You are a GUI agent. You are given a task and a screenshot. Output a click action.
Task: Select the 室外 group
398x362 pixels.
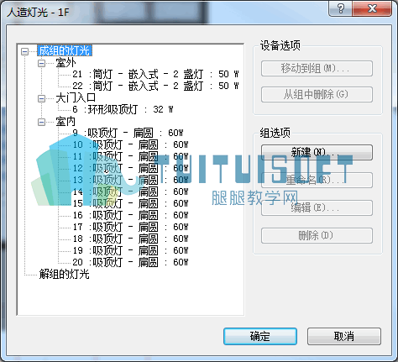point(65,63)
